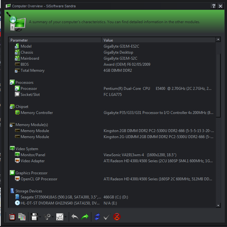Select the 'N/A (E:)' value
The height and width of the screenshot is (227, 227).
110,203
